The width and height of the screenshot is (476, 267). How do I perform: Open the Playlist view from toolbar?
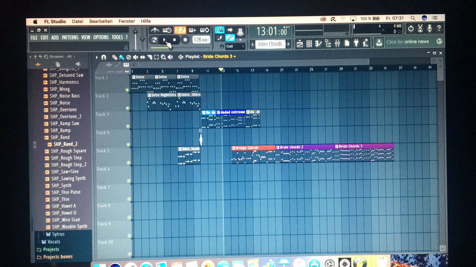tap(299, 44)
